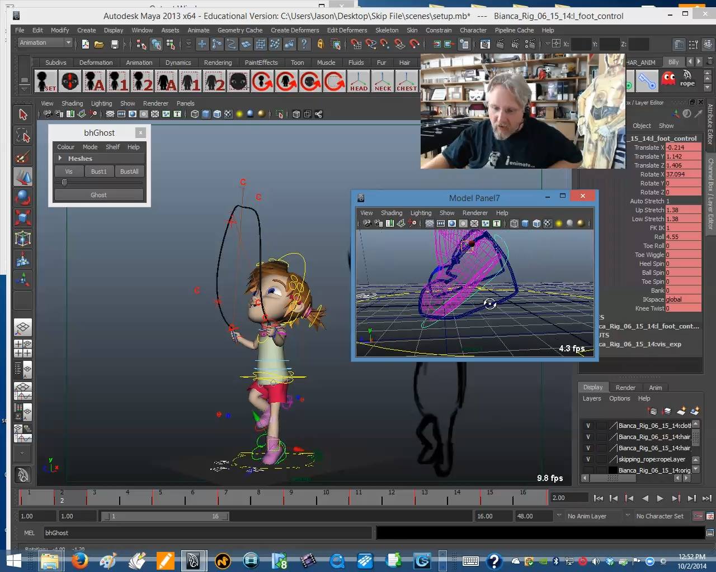Screen dimensions: 716x572
Task: Click the red ghost shelf icon
Action: coord(668,79)
